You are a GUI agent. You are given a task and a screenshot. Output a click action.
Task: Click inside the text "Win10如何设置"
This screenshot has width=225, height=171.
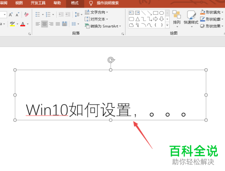[x=79, y=110]
